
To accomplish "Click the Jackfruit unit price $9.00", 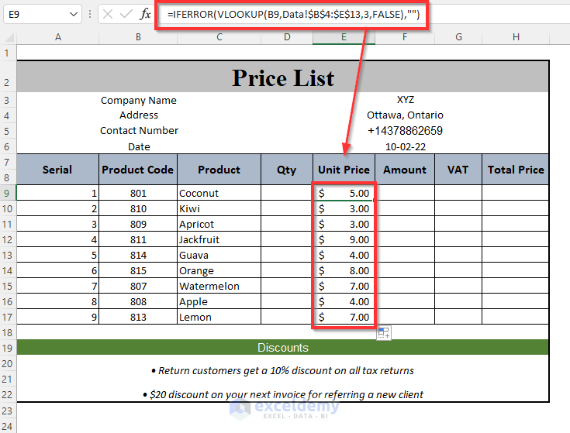I will [344, 239].
